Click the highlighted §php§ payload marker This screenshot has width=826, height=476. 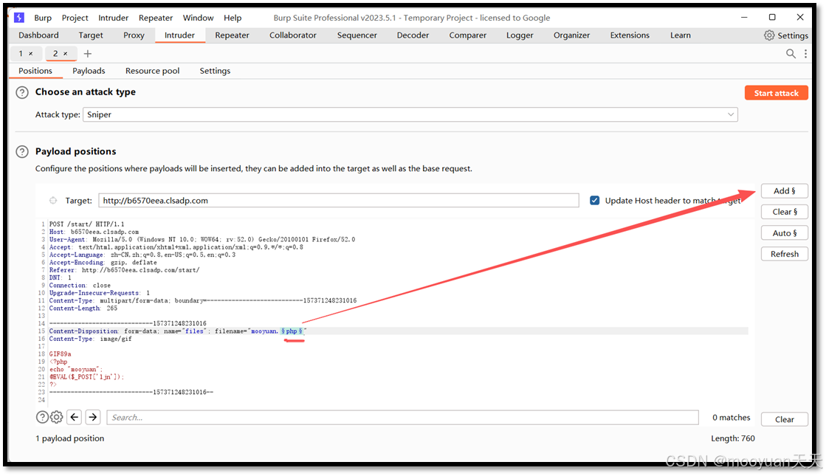coord(292,331)
